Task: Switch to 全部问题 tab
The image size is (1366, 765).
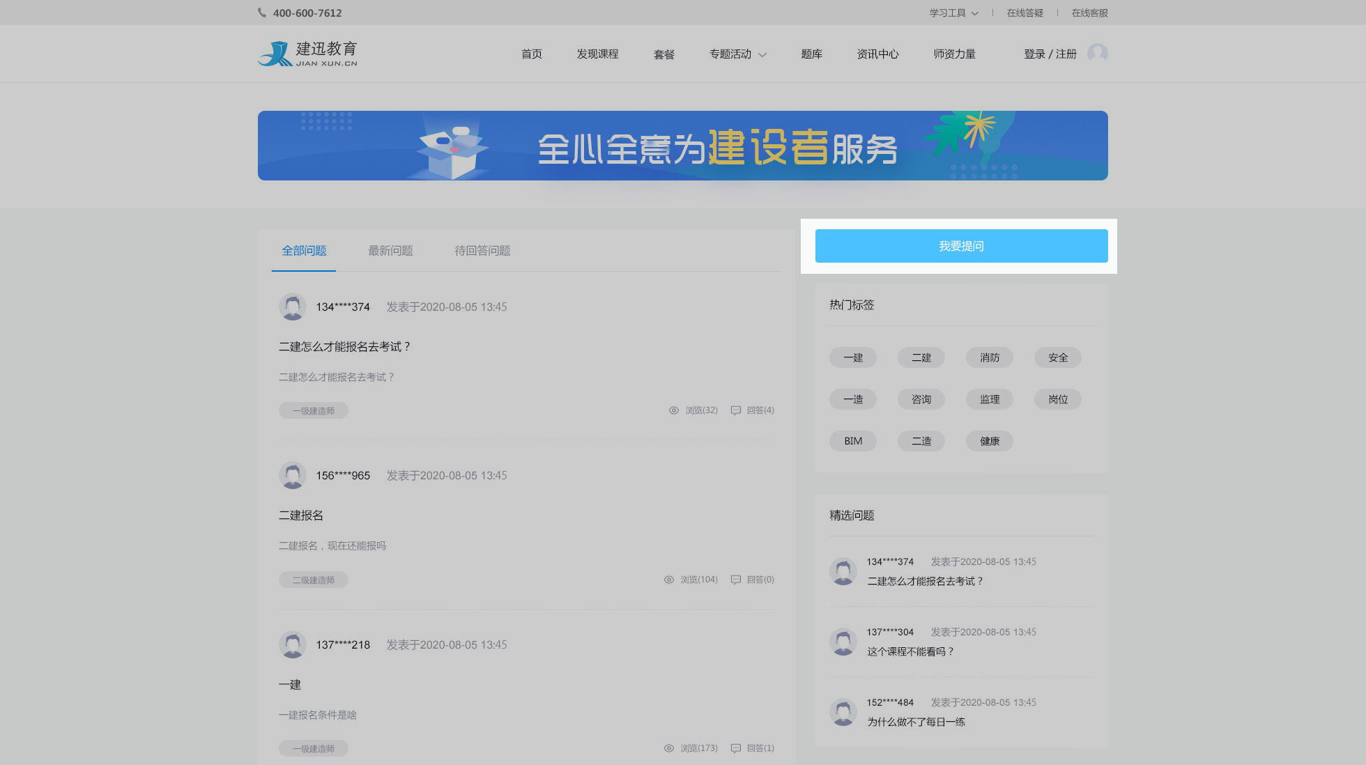Action: (x=304, y=250)
